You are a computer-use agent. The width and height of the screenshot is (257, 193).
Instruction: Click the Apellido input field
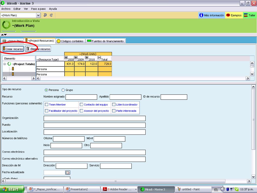pyautogui.click(x=125, y=97)
